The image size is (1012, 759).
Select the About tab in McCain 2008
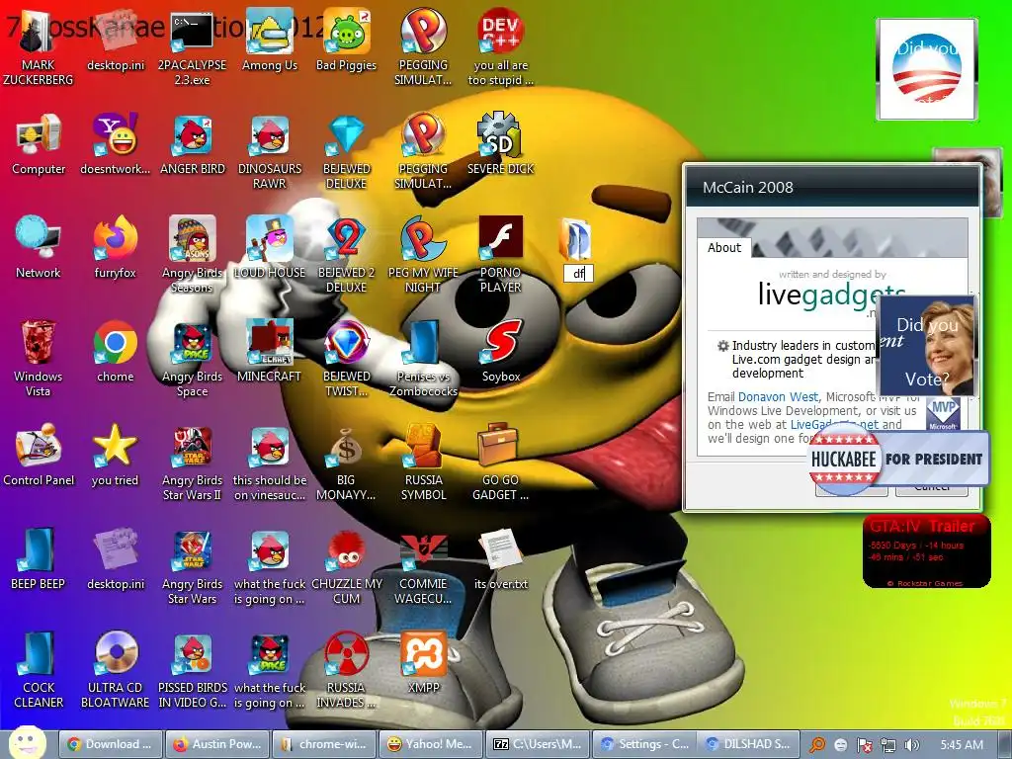pyautogui.click(x=724, y=248)
